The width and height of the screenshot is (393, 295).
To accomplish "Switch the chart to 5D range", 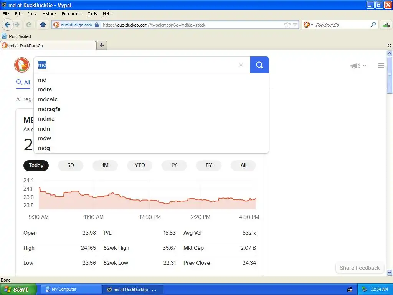I will pos(71,165).
